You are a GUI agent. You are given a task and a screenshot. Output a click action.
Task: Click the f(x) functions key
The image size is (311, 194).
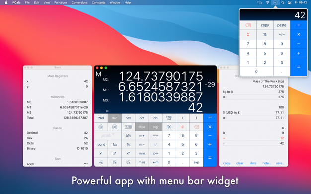tap(169, 127)
